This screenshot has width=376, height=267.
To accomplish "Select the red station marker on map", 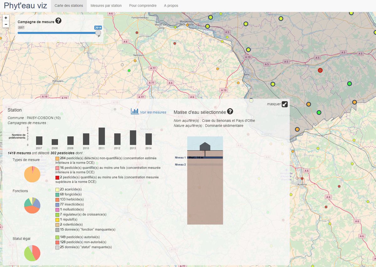I will pyautogui.click(x=320, y=70).
